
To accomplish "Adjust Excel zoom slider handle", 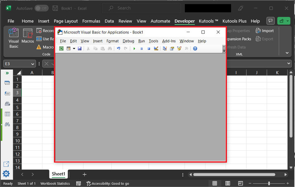I will tap(269, 183).
